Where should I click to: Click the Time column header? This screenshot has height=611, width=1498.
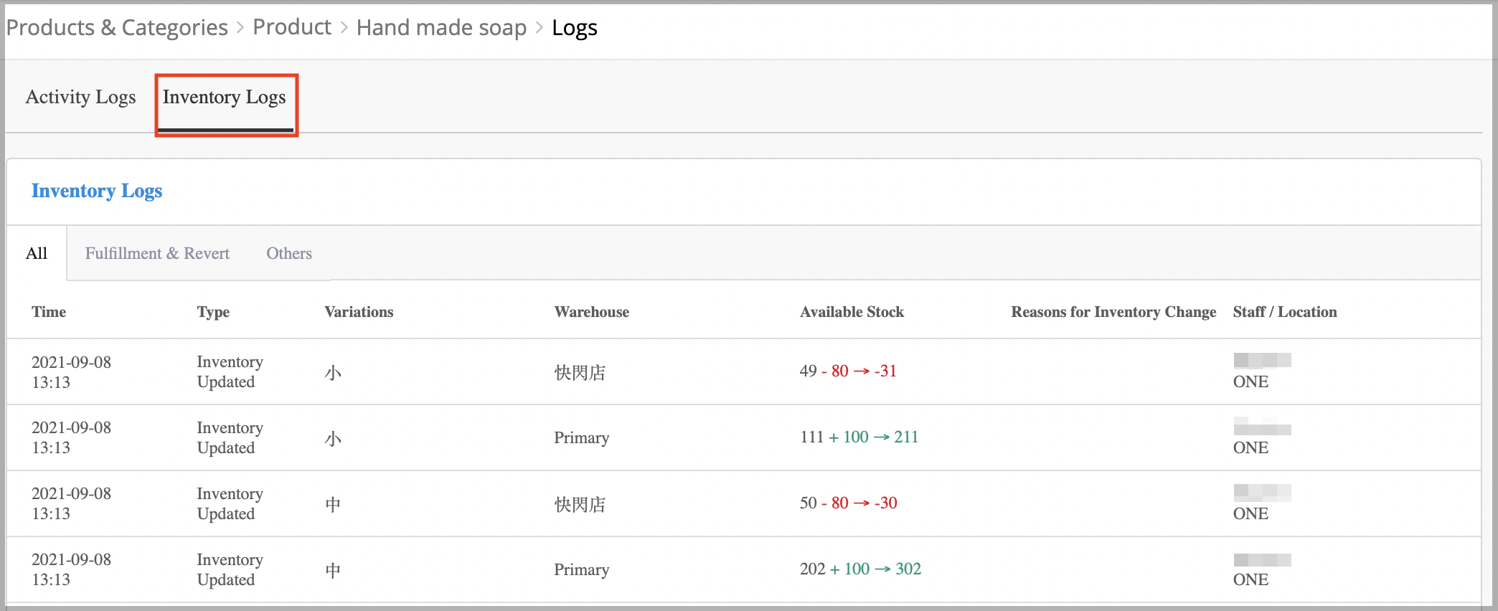click(49, 312)
